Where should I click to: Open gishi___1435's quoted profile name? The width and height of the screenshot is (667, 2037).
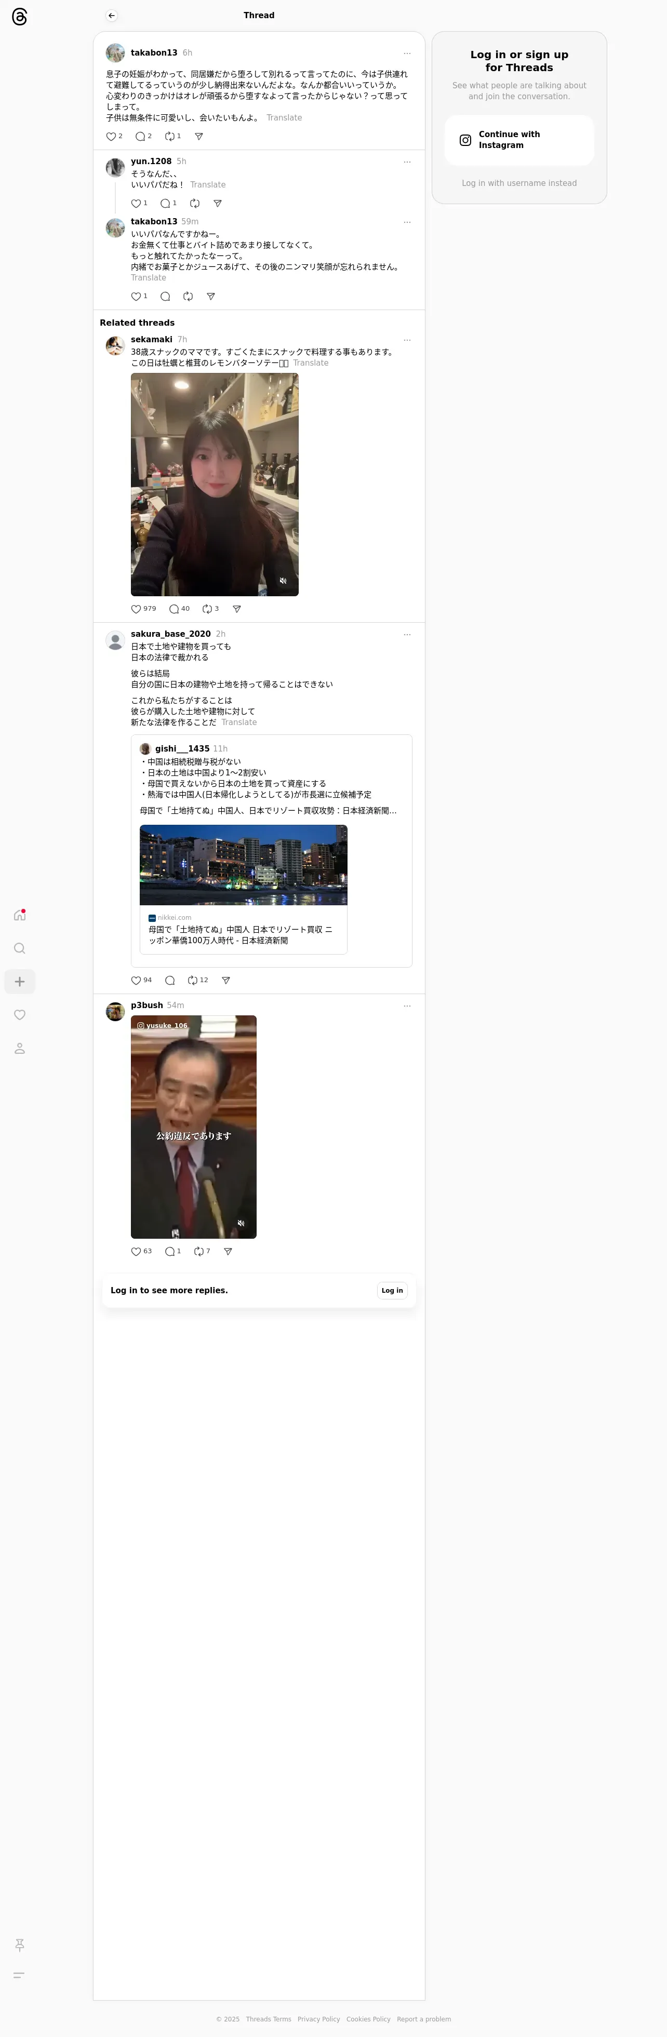182,749
